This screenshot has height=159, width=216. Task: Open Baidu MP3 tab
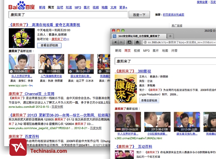(x=78, y=7)
